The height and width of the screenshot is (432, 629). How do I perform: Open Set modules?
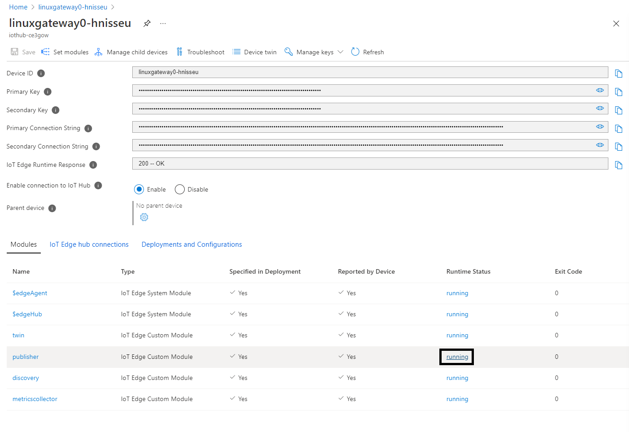point(65,52)
